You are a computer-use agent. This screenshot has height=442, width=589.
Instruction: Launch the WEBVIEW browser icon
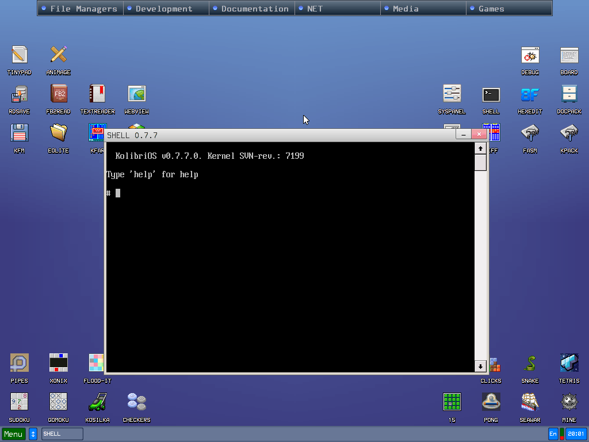(x=136, y=94)
